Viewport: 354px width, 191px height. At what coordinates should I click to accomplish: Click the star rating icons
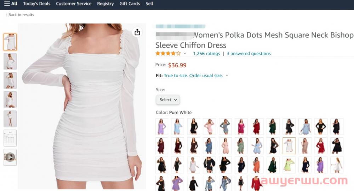(x=168, y=54)
